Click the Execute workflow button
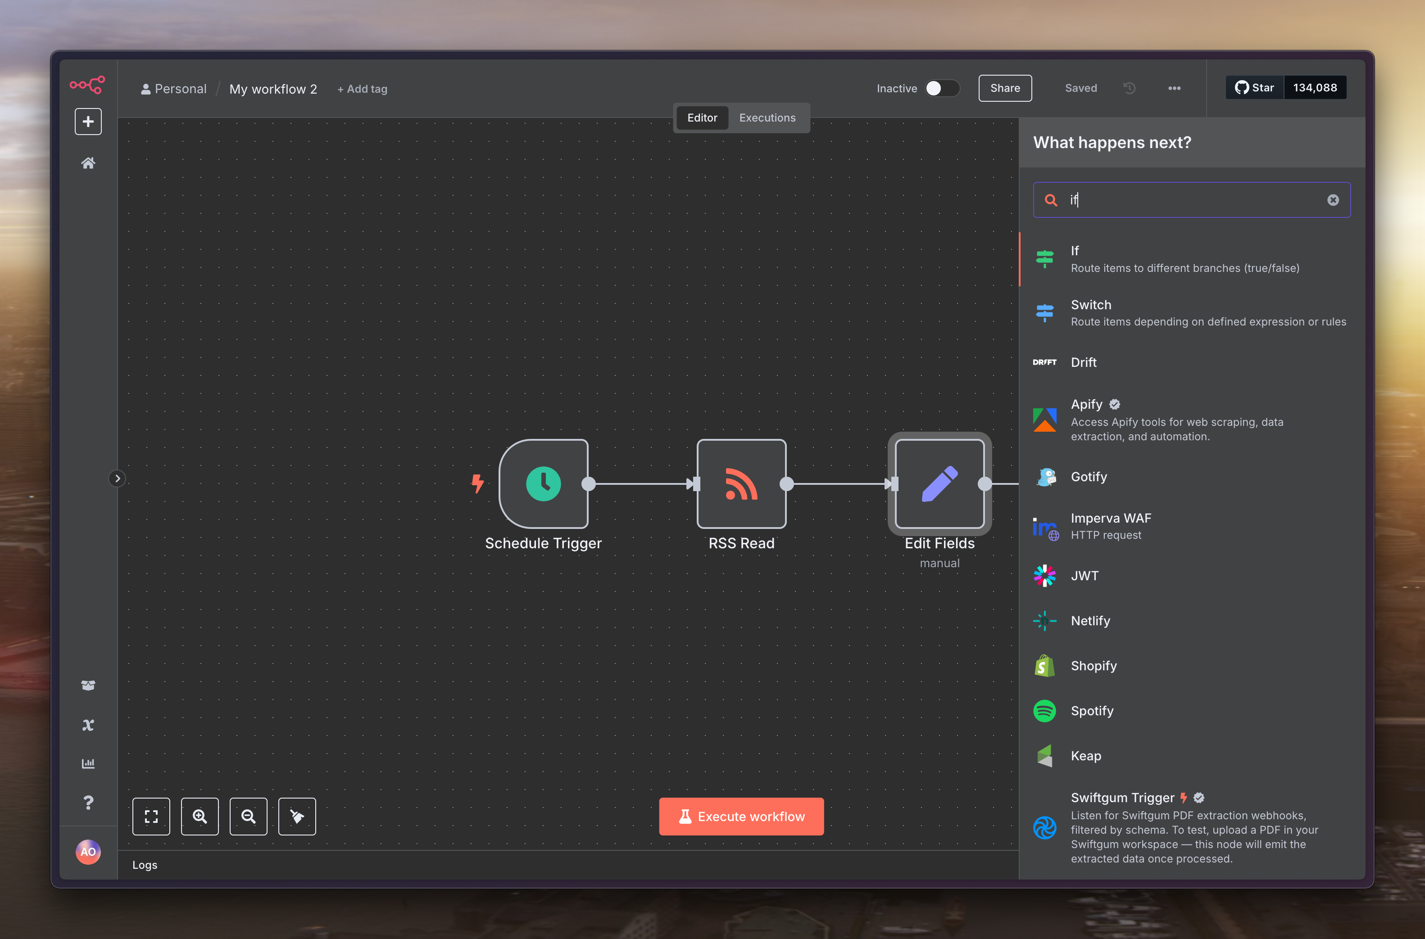 [x=741, y=816]
